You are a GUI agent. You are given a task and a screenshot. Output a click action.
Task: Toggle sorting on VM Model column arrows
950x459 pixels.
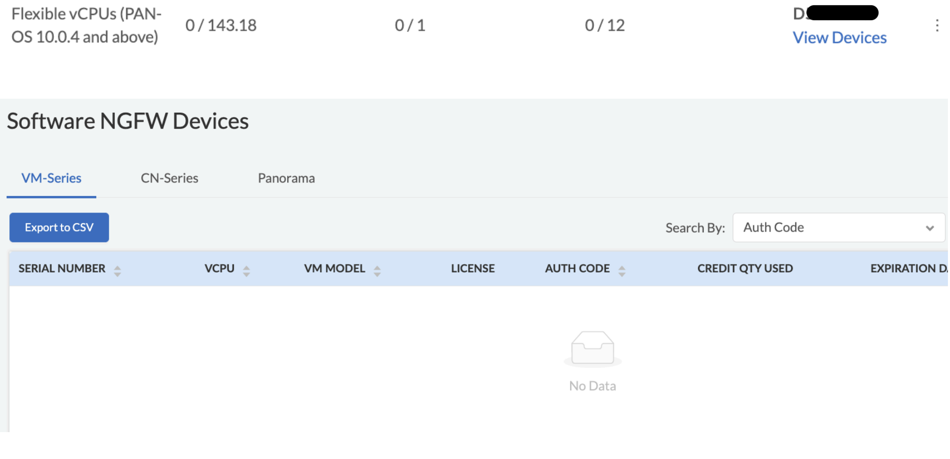pyautogui.click(x=377, y=271)
